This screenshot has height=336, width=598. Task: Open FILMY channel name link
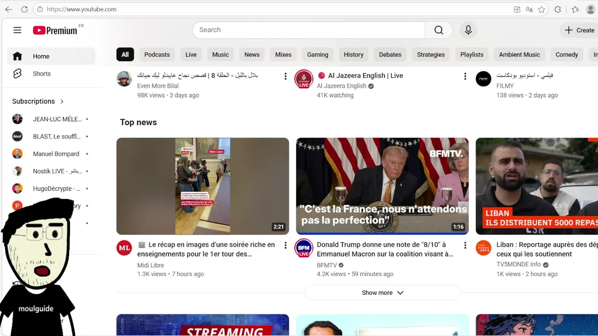point(505,86)
